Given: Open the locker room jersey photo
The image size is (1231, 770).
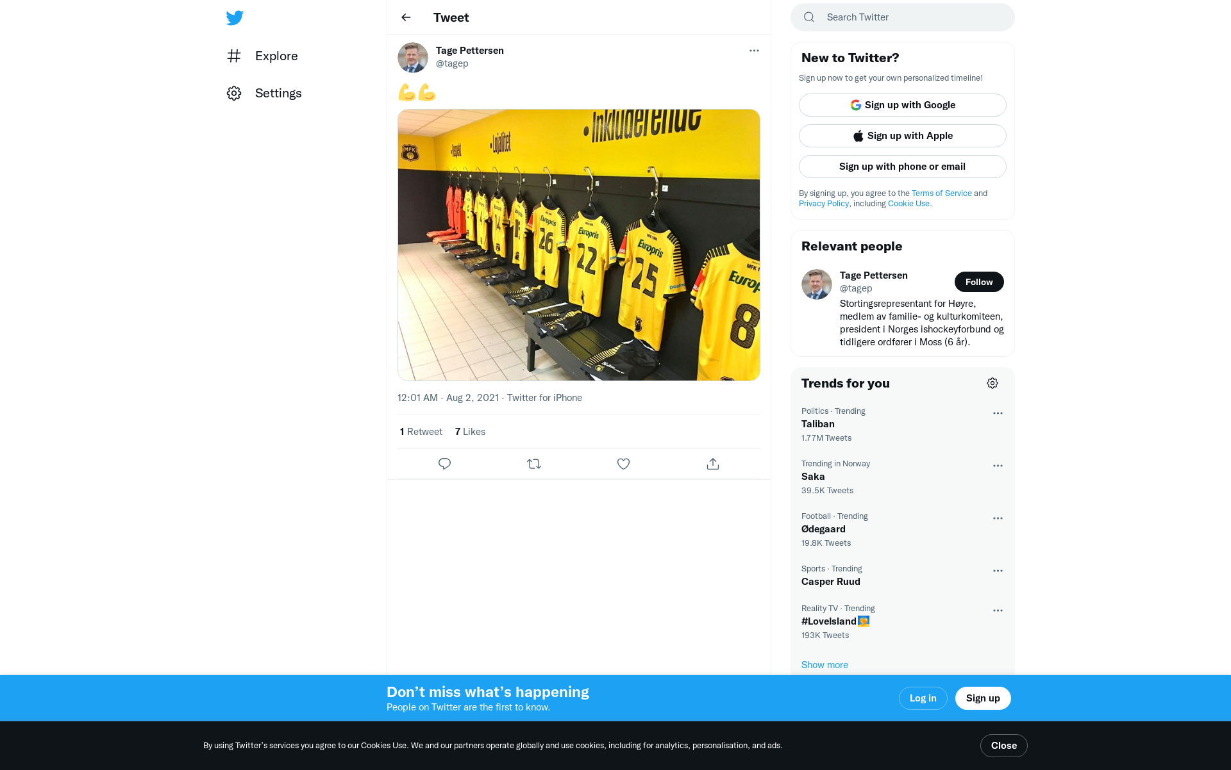Looking at the screenshot, I should pos(579,245).
